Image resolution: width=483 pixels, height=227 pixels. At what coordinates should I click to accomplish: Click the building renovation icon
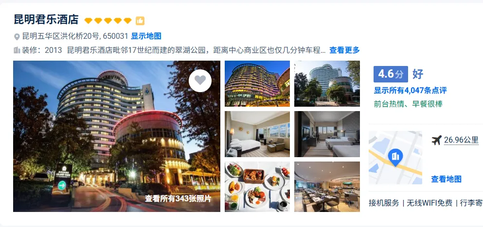point(17,50)
